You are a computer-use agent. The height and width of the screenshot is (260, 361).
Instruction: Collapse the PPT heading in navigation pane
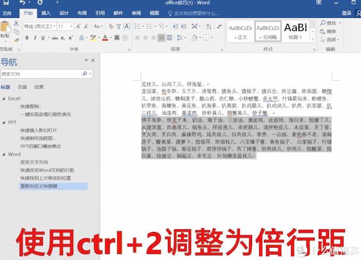[x=4, y=122]
